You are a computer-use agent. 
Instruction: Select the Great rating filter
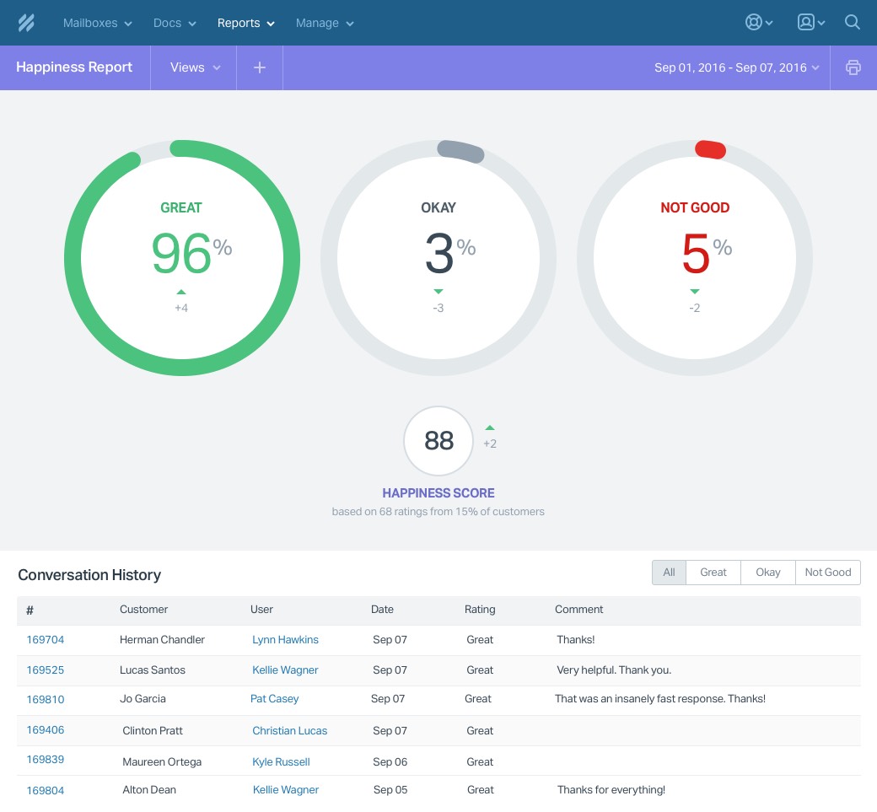[713, 573]
